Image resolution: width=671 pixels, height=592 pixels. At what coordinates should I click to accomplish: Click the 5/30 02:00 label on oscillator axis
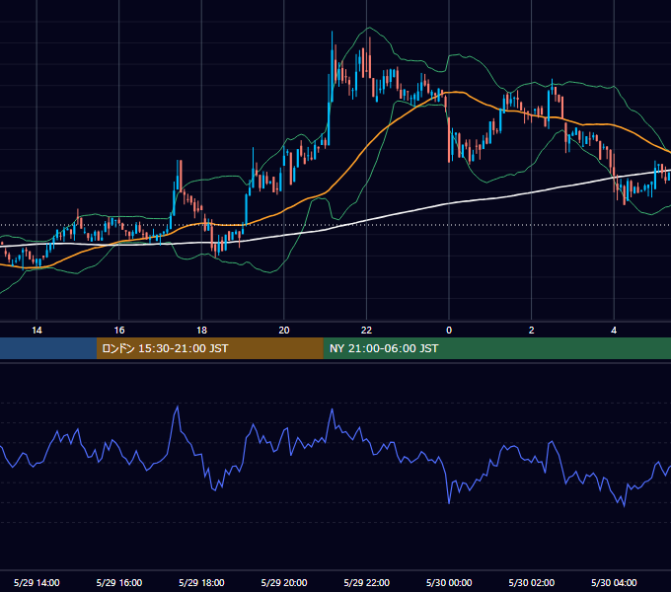[x=532, y=582]
